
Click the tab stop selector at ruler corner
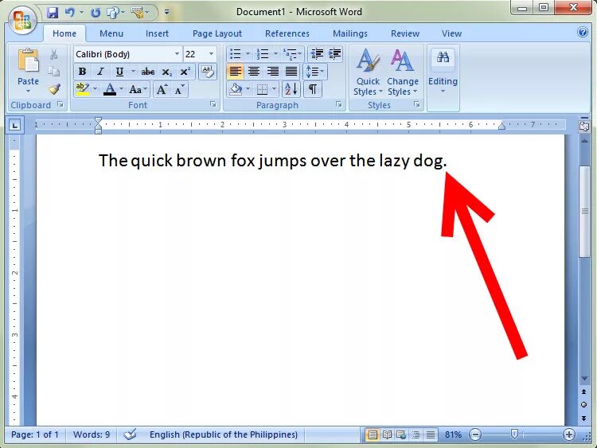coord(15,125)
